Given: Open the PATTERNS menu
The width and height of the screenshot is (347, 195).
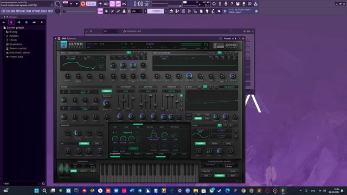Looking at the screenshot, I should coord(21,11).
